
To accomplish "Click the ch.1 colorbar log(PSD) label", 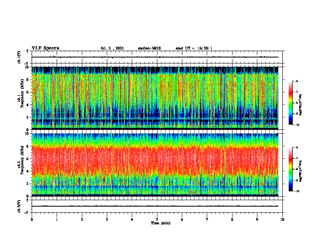I will click(x=301, y=105).
